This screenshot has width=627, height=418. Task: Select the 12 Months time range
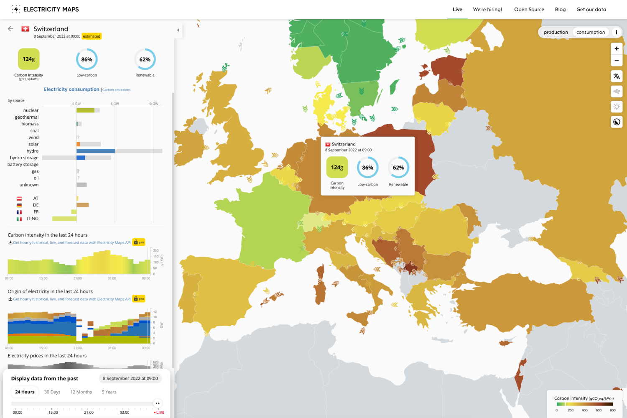[81, 392]
